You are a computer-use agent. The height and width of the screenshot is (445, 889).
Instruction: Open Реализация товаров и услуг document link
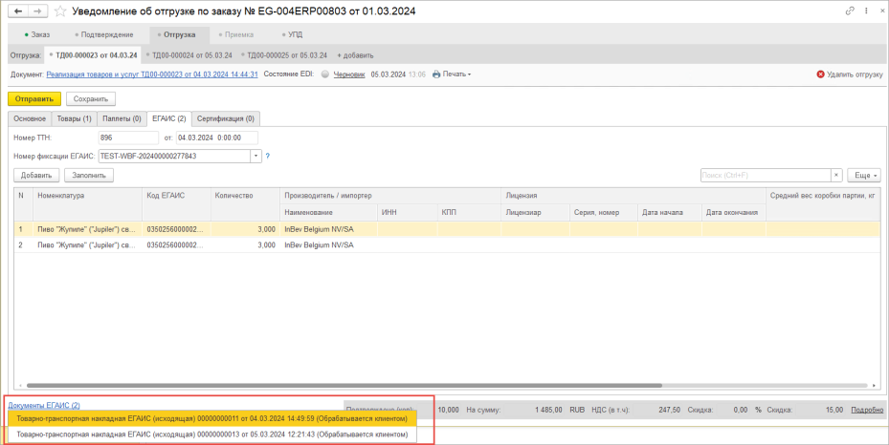[x=152, y=74]
